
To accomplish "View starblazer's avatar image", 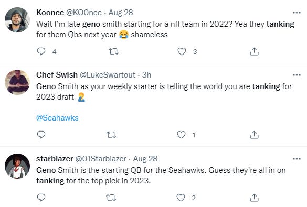I will click(17, 166).
